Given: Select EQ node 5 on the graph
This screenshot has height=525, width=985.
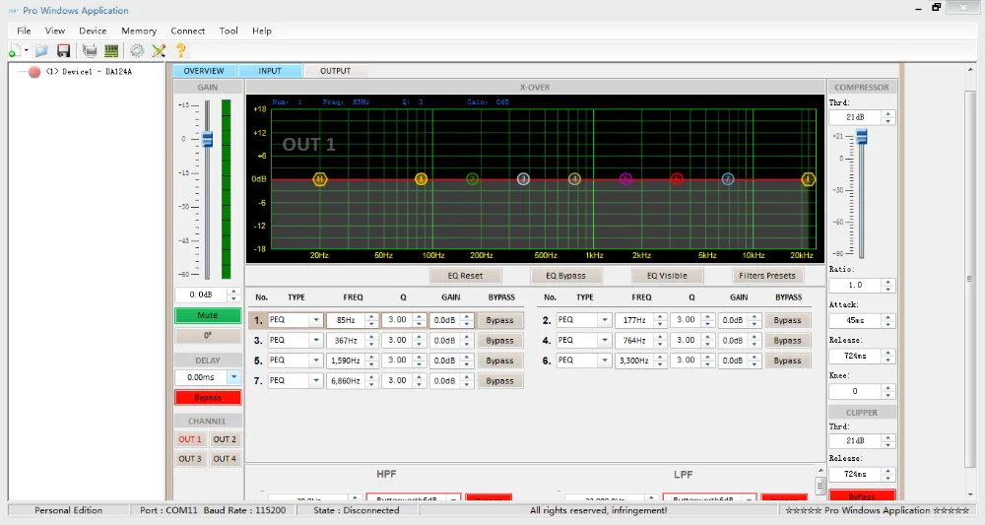Looking at the screenshot, I should click(x=625, y=179).
